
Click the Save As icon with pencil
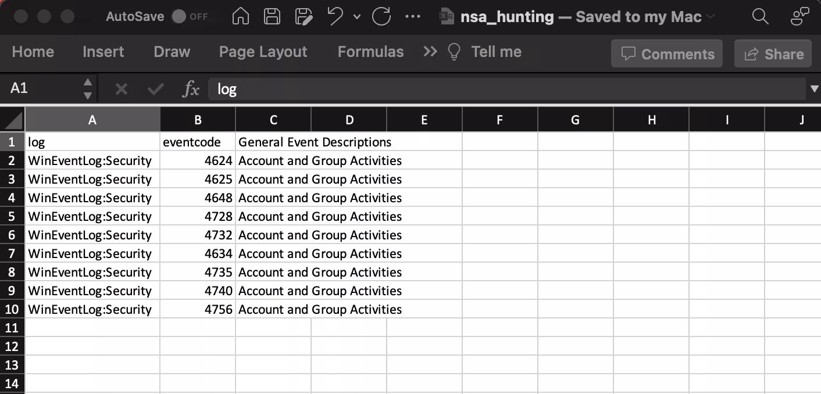tap(303, 17)
